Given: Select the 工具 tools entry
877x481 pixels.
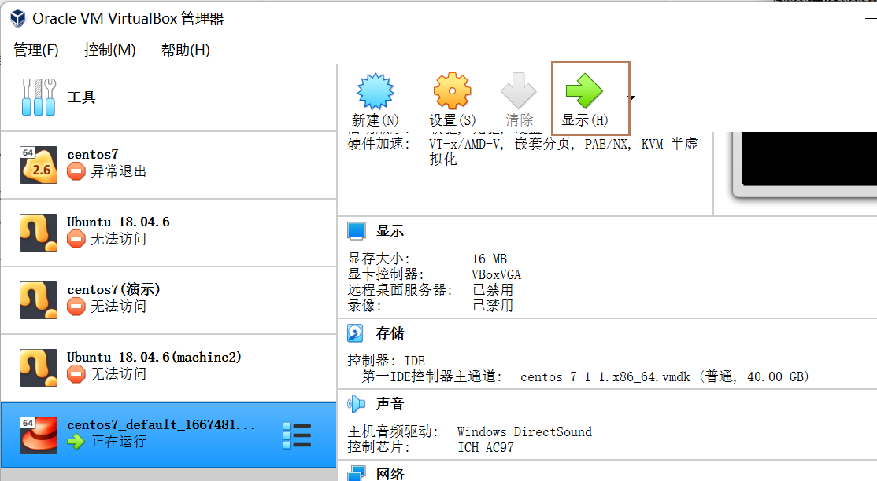Looking at the screenshot, I should pos(168,97).
